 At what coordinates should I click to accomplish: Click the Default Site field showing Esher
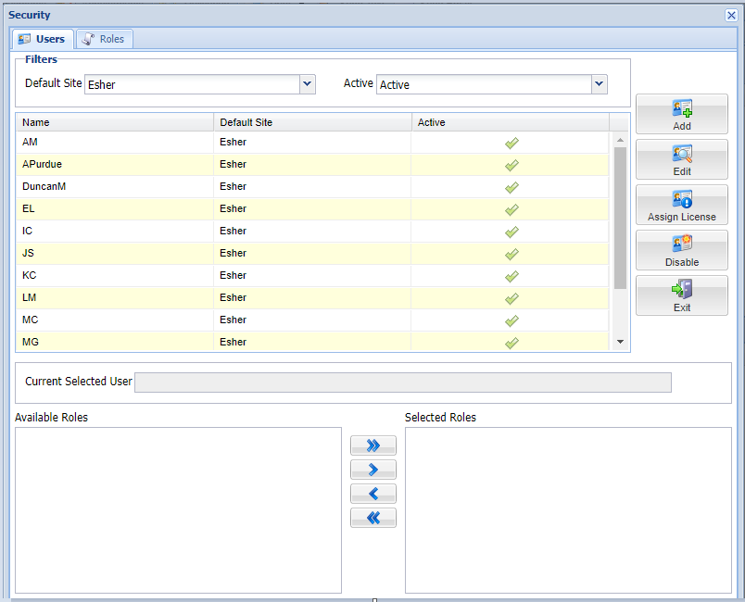193,84
